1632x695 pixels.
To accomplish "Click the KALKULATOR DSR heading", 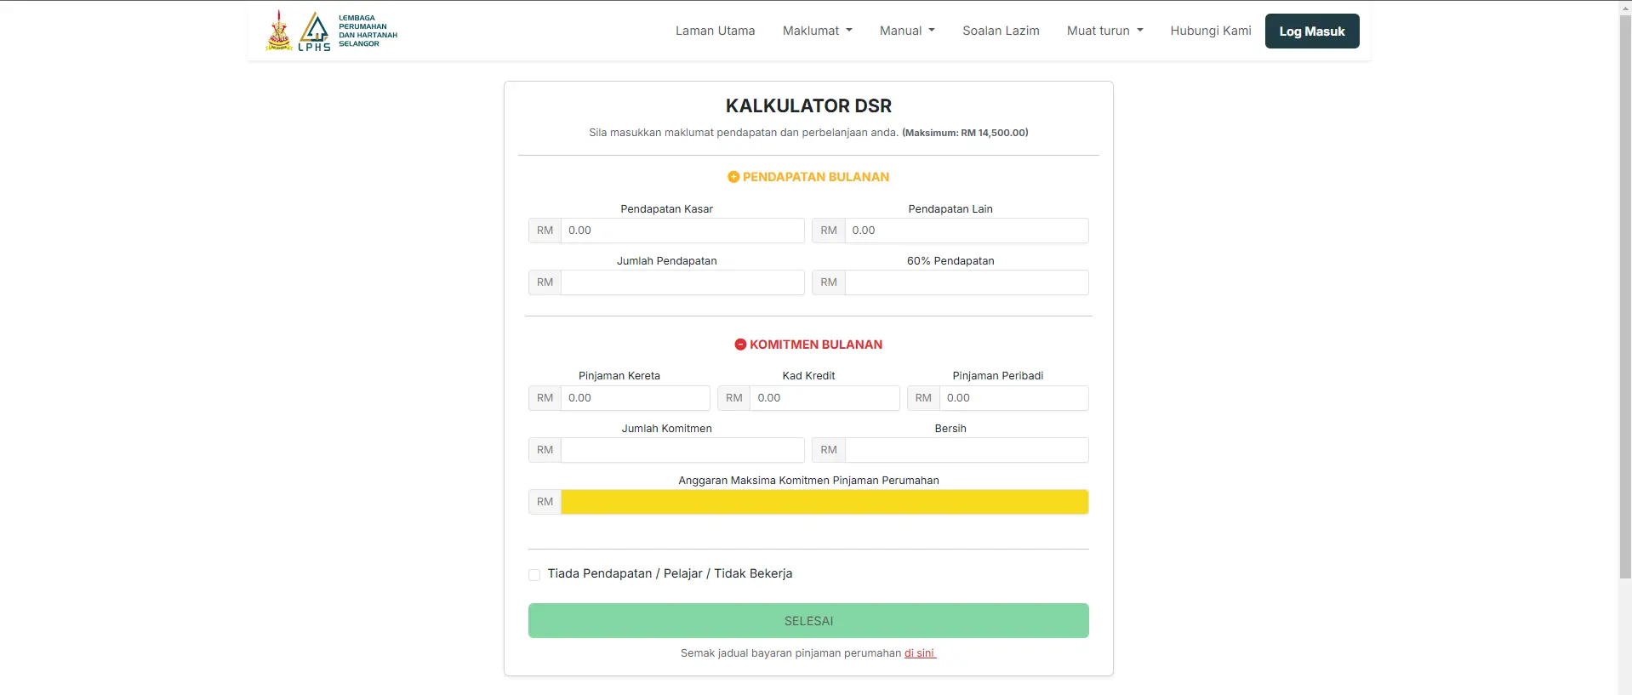I will click(808, 106).
